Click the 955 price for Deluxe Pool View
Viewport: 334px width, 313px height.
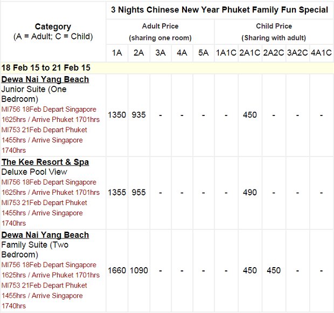click(138, 193)
